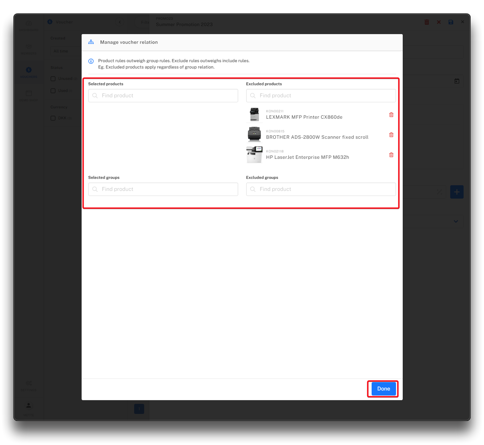
Task: Open the calendar date picker icon
Action: coord(457,81)
